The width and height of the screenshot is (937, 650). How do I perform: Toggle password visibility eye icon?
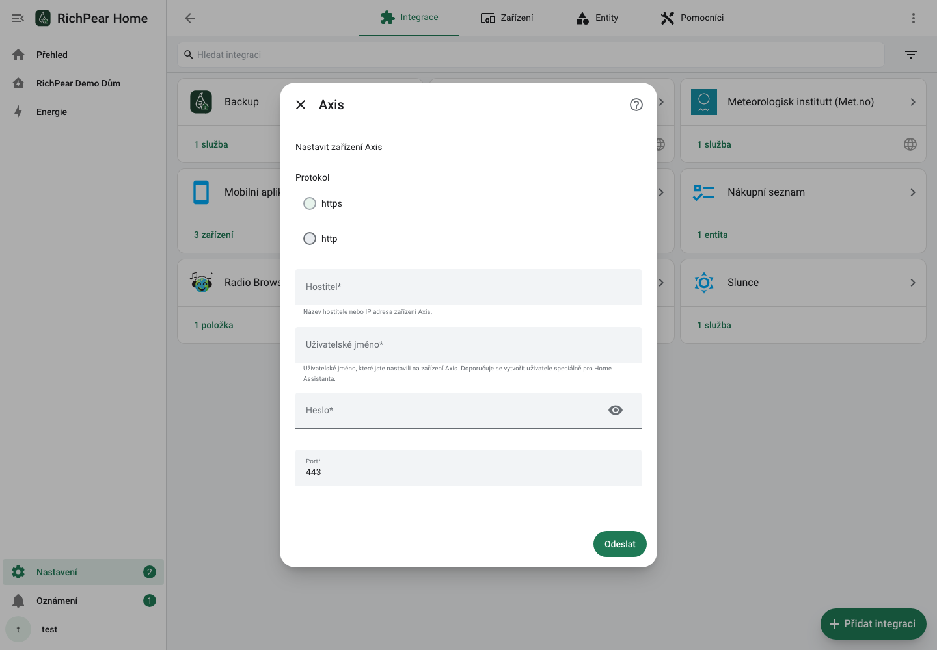[616, 410]
